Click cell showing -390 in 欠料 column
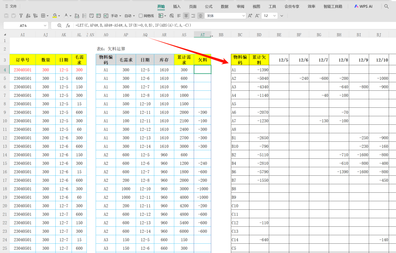The width and height of the screenshot is (396, 253). click(202, 112)
